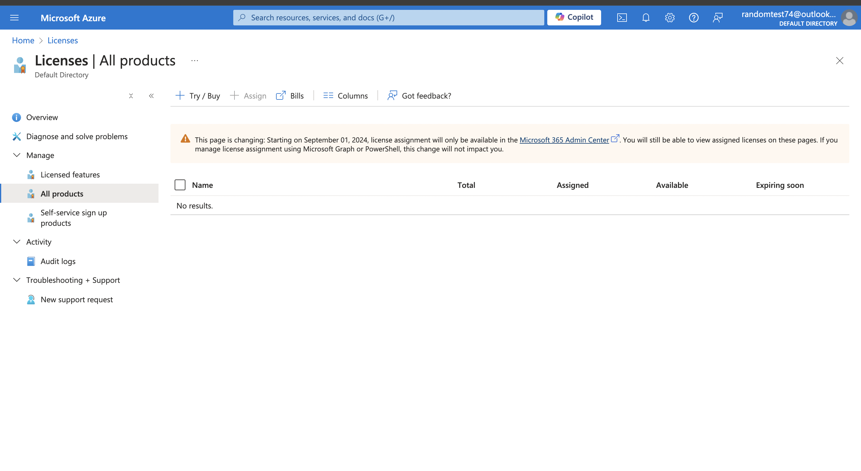Open the Columns chooser
This screenshot has height=471, width=861.
pyautogui.click(x=345, y=96)
